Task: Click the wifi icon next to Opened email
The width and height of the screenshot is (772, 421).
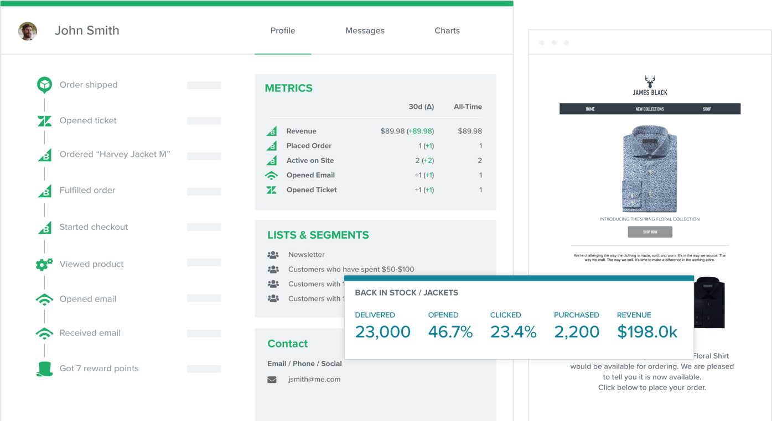Action: 44,299
